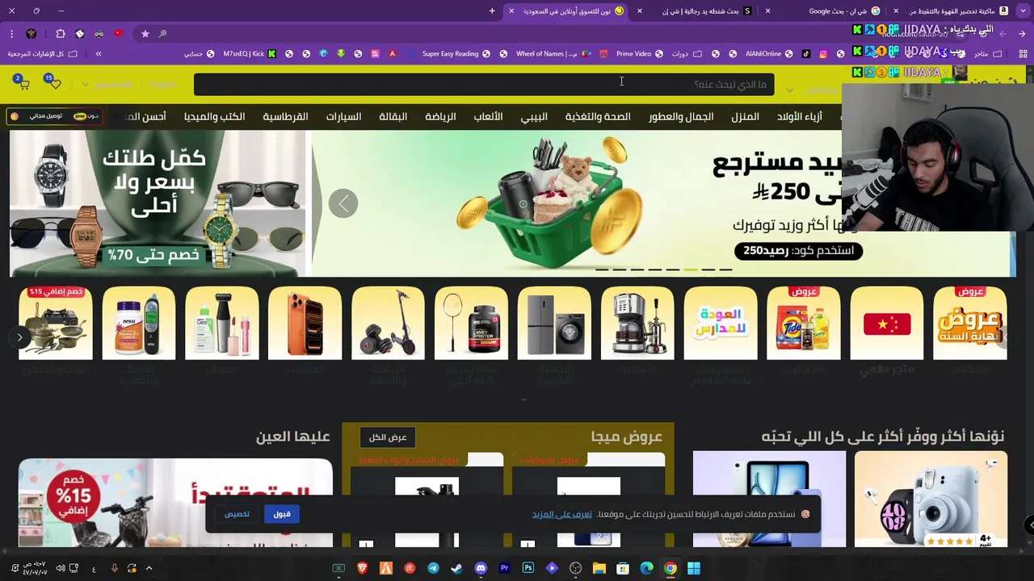Open the M7snEQ | Kick bookmark
This screenshot has height=581, width=1034.
(x=249, y=54)
